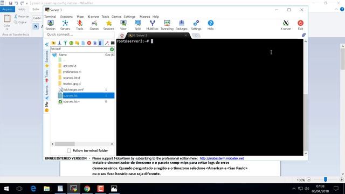Open Action Center notification icon

pyautogui.click(x=336, y=189)
